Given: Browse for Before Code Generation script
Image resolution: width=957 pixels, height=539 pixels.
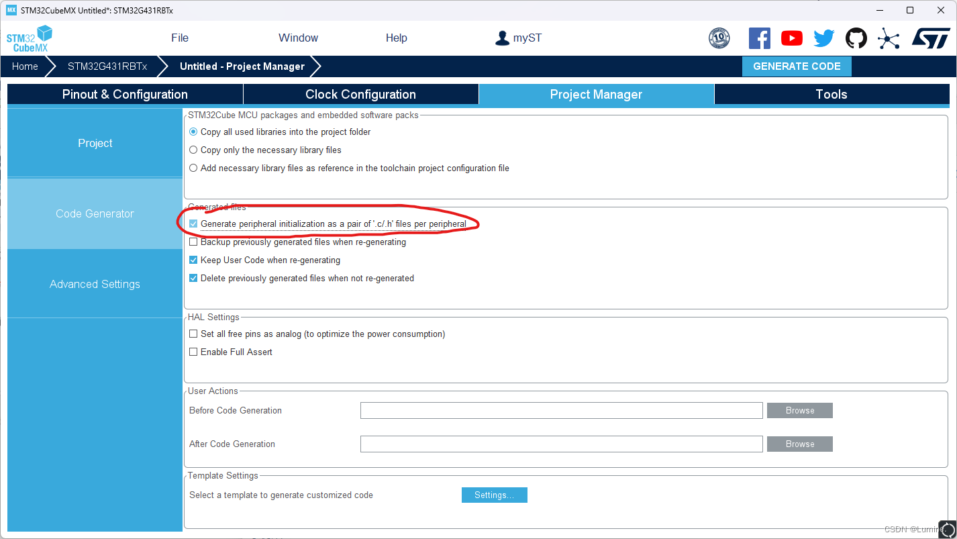Looking at the screenshot, I should click(x=800, y=411).
